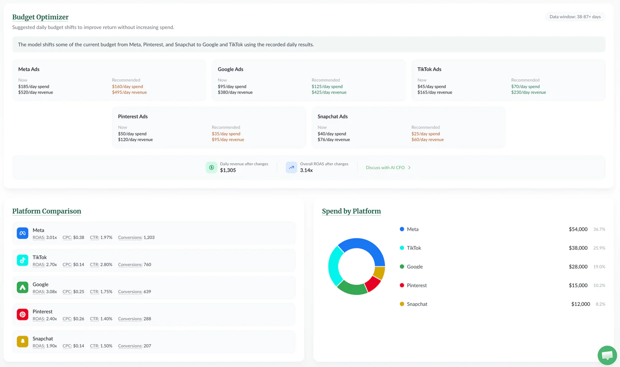Viewport: 620px width, 367px height.
Task: Click the Google Ads platform logo icon
Action: (x=22, y=287)
